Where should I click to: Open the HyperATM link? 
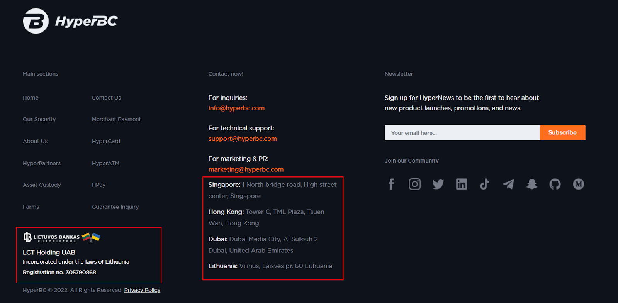click(106, 163)
